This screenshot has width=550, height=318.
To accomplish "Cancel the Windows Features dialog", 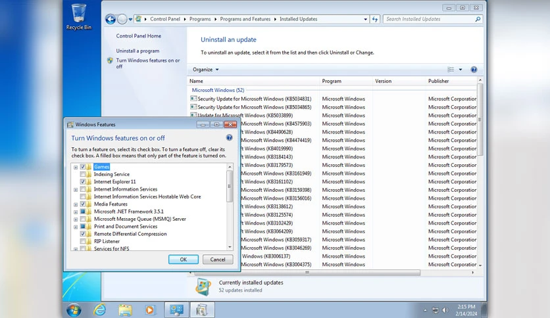I will (218, 260).
